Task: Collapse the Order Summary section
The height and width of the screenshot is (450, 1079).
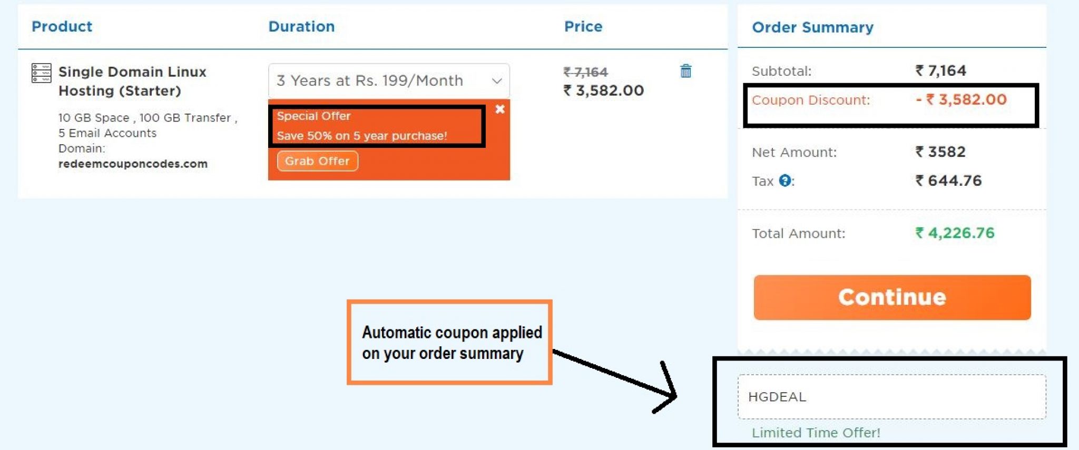Action: [x=812, y=27]
